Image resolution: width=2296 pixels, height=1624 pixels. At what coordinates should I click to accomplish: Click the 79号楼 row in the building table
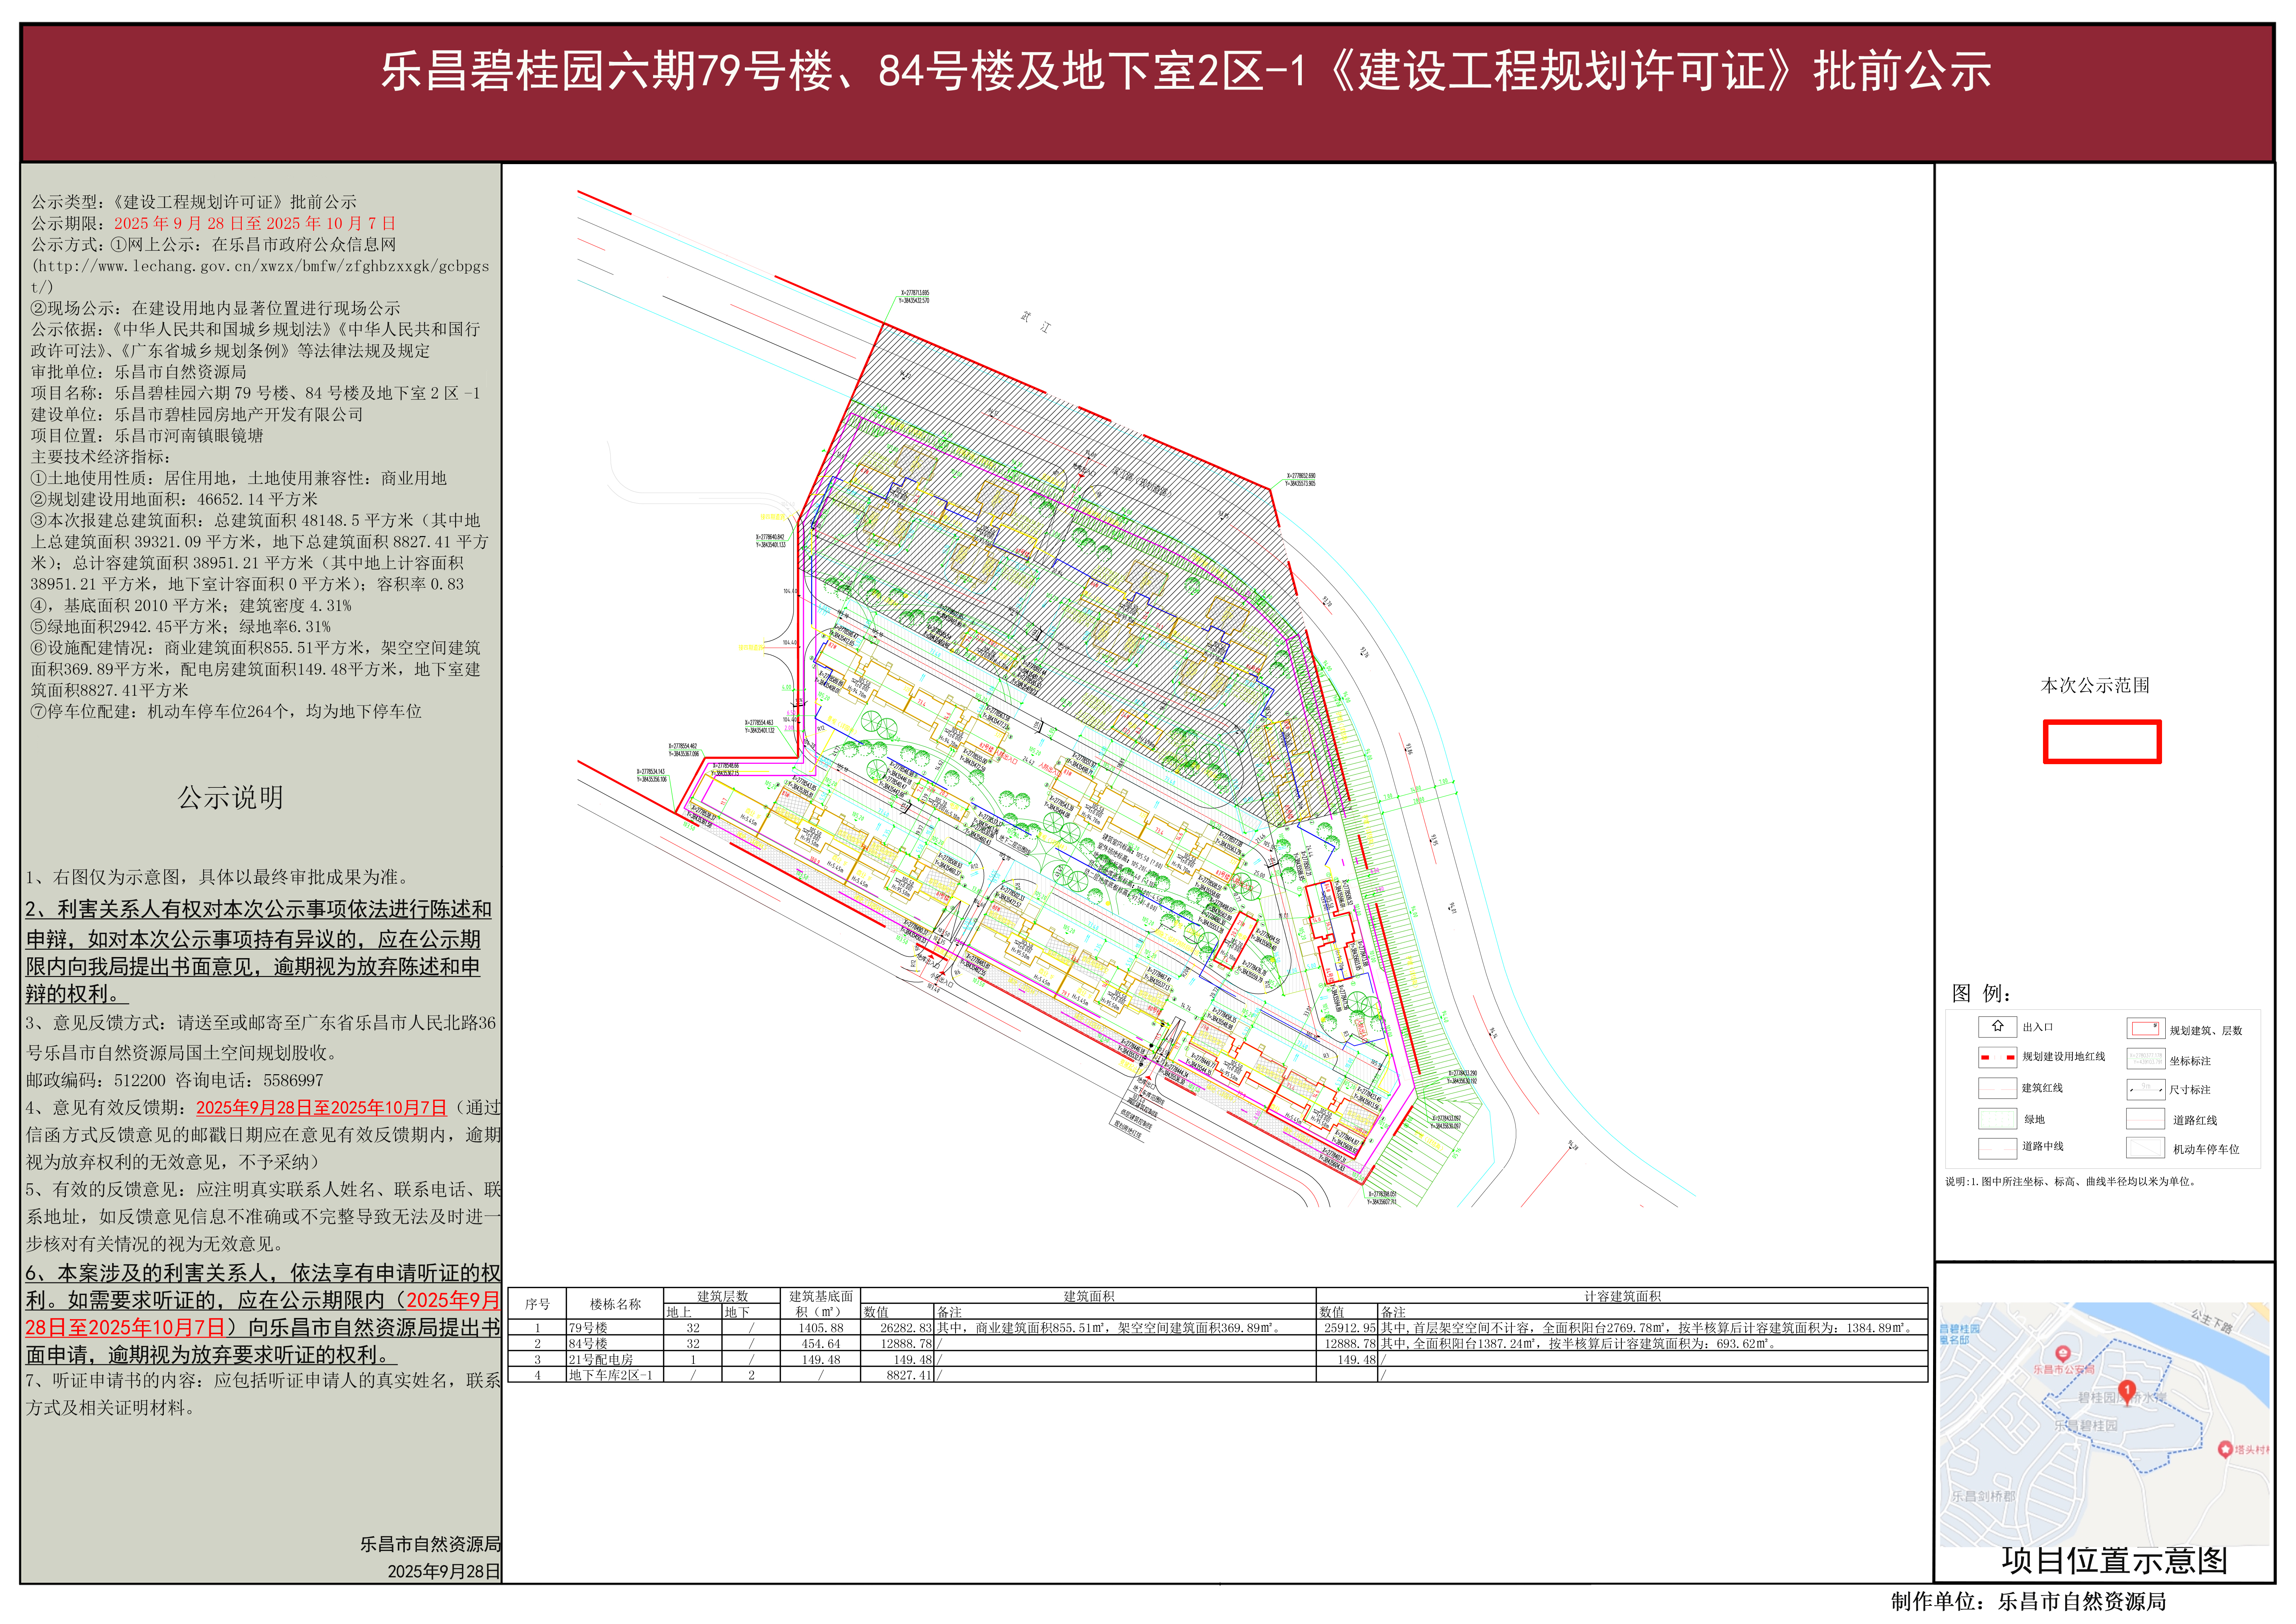click(588, 1328)
